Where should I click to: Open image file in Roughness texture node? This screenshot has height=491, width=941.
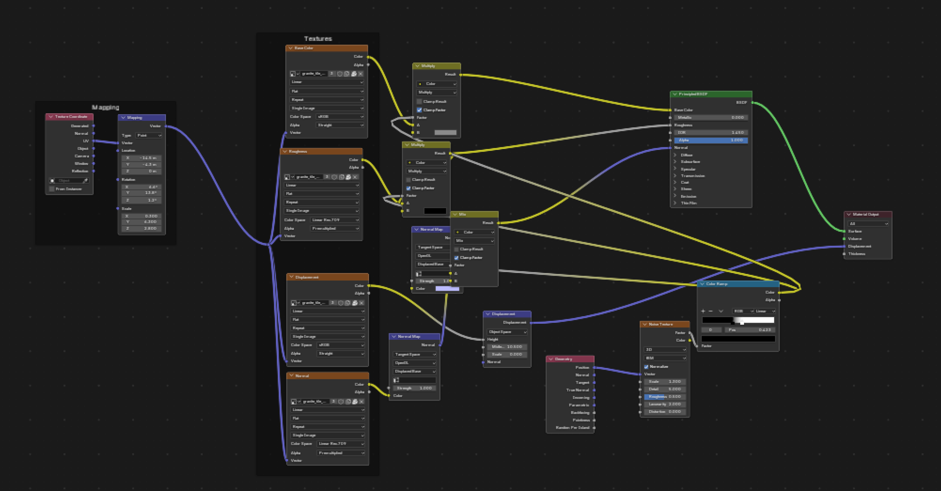[x=348, y=177]
